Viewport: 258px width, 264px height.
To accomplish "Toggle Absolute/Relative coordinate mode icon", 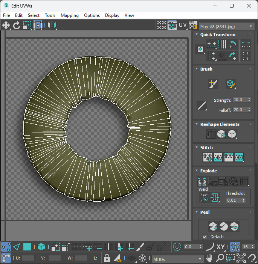I will point(6,258).
